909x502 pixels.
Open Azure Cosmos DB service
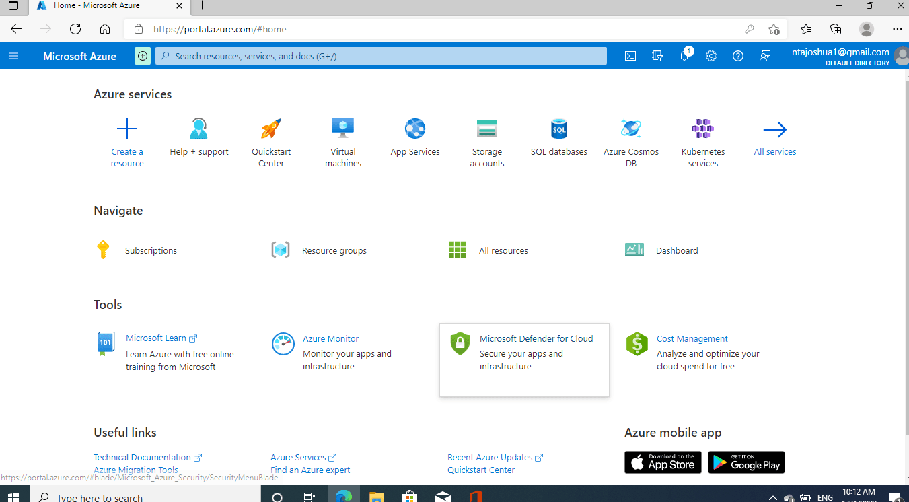[630, 129]
